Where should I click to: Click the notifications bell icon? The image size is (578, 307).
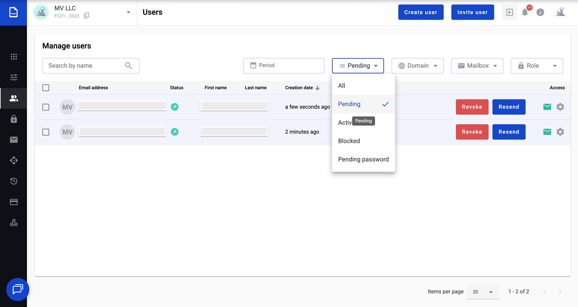525,12
